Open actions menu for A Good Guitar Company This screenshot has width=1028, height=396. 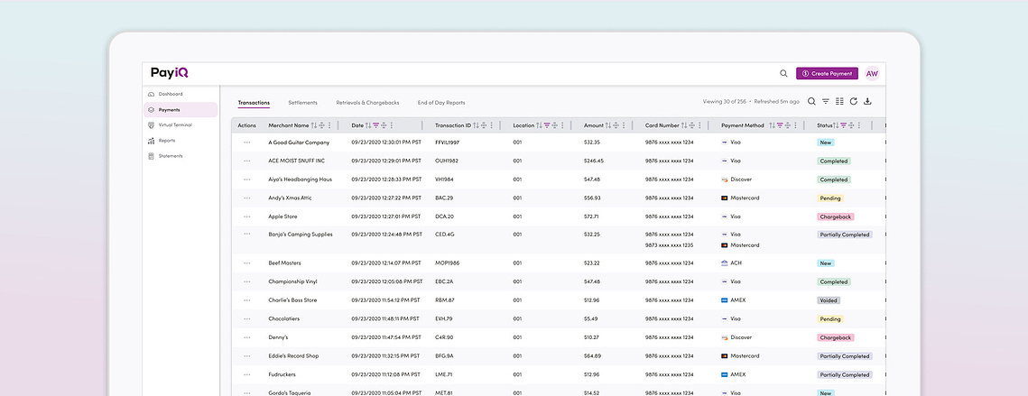point(247,143)
